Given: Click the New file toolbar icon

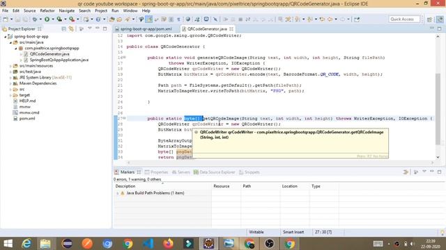Looking at the screenshot, I should click(6, 19).
